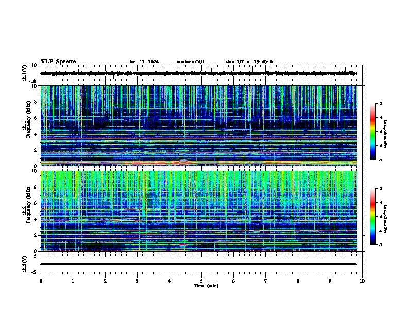
Task: Click the "9" tick label on the time axis
Action: pyautogui.click(x=330, y=281)
